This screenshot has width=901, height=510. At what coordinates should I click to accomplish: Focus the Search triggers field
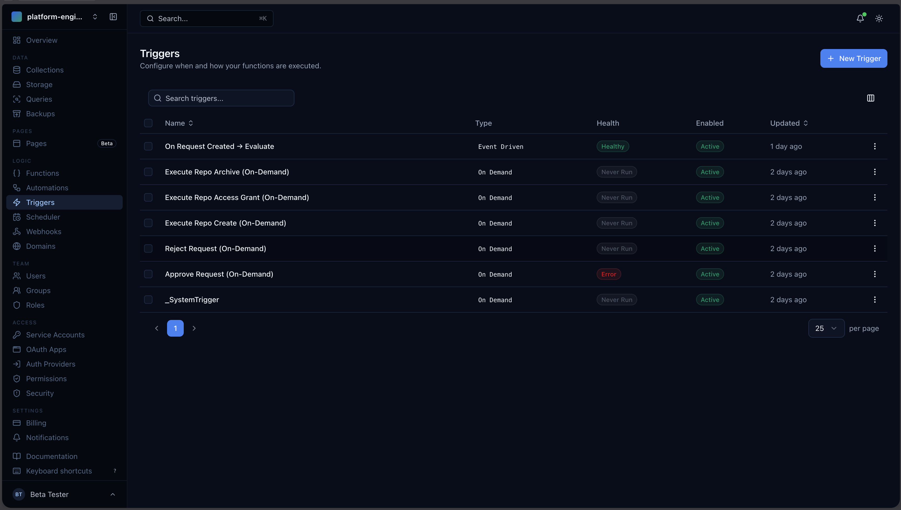pyautogui.click(x=221, y=98)
